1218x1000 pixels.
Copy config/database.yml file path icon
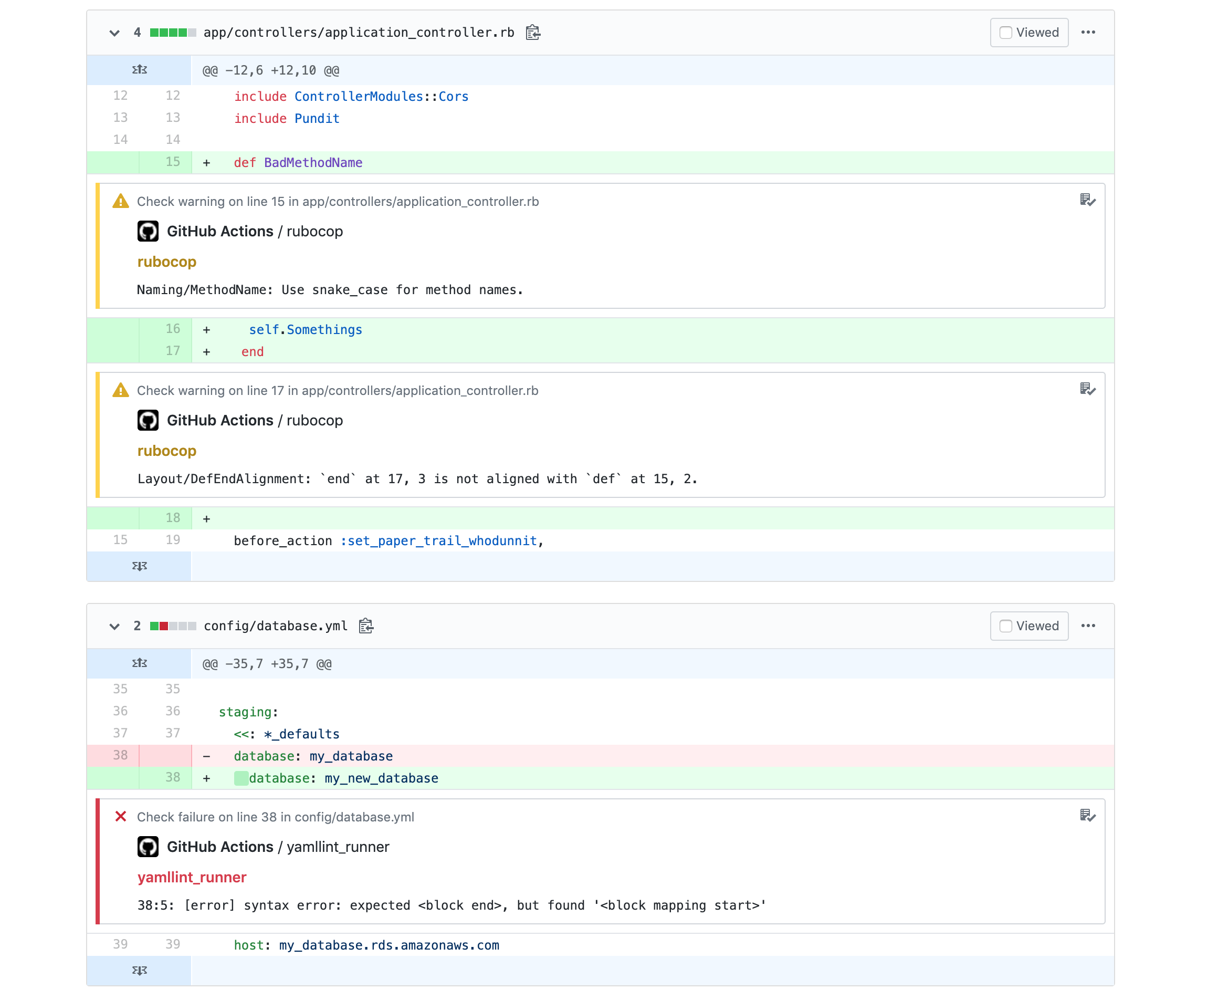pos(366,626)
